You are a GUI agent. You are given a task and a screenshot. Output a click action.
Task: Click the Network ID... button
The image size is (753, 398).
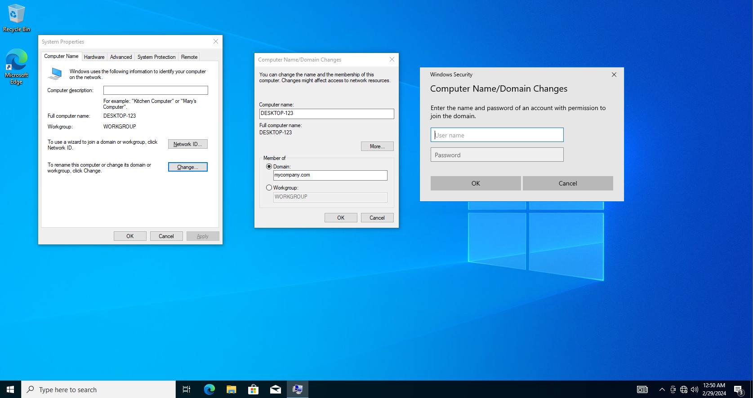coord(187,144)
